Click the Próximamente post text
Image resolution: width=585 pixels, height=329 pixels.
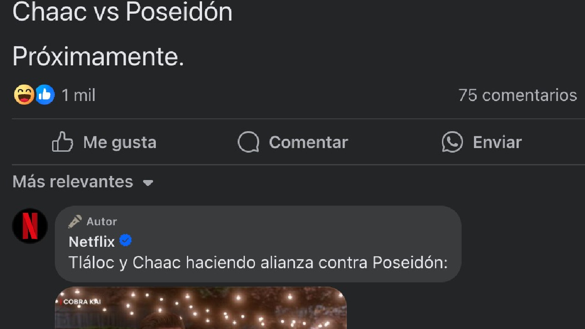[x=98, y=57]
